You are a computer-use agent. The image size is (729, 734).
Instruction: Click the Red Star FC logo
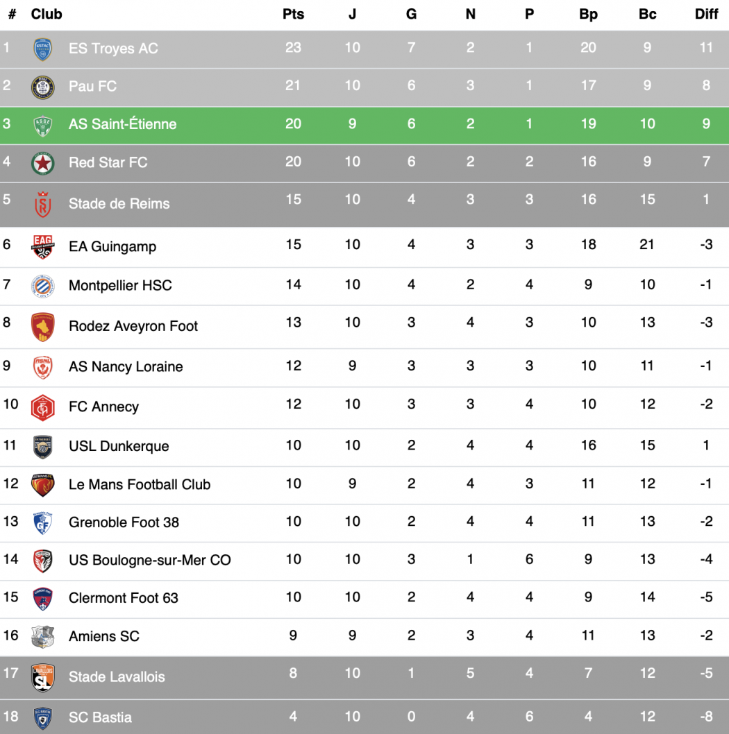(43, 163)
